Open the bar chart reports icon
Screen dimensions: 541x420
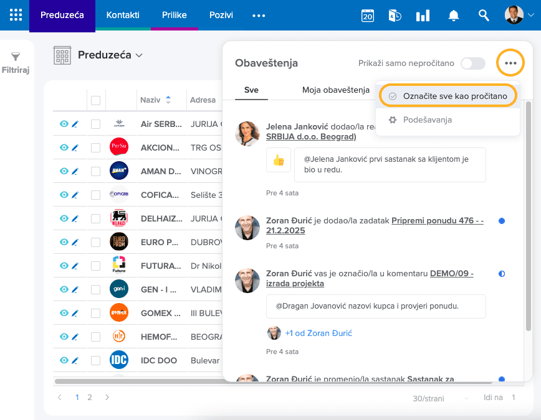pos(423,16)
